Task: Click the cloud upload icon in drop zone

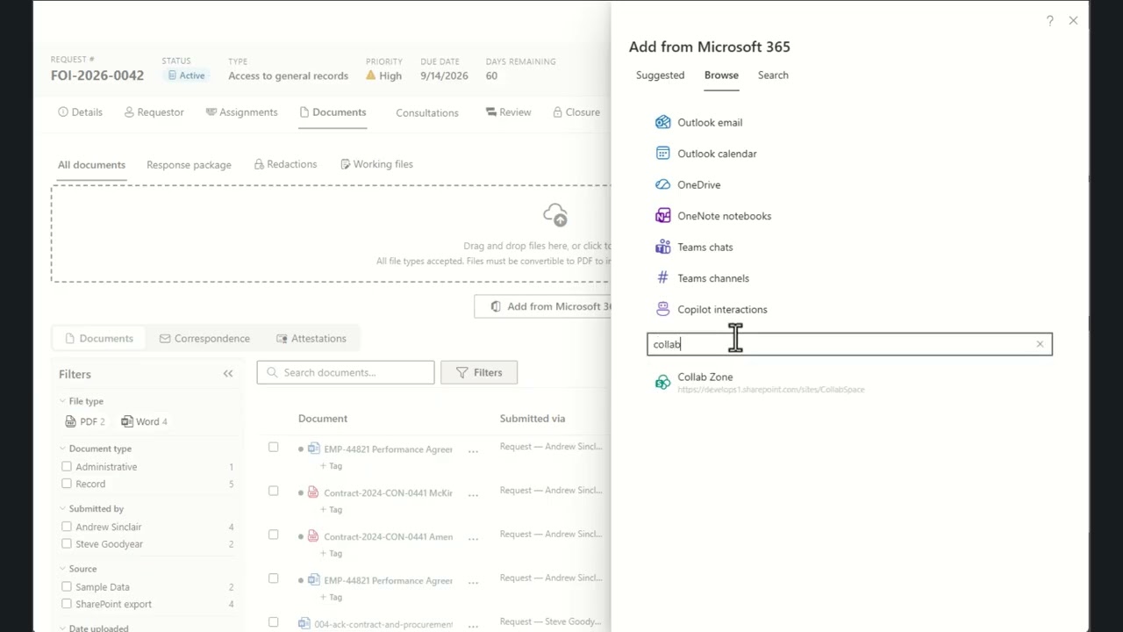Action: [555, 215]
